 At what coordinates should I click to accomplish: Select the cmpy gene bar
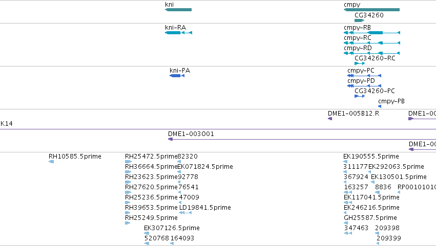tap(371, 10)
